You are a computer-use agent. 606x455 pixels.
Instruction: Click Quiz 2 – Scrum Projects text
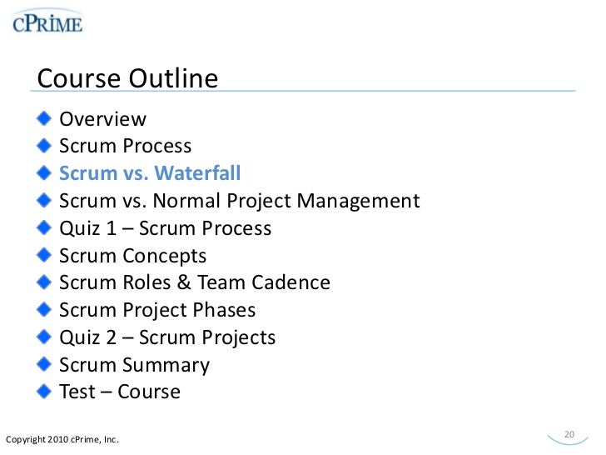pos(167,337)
